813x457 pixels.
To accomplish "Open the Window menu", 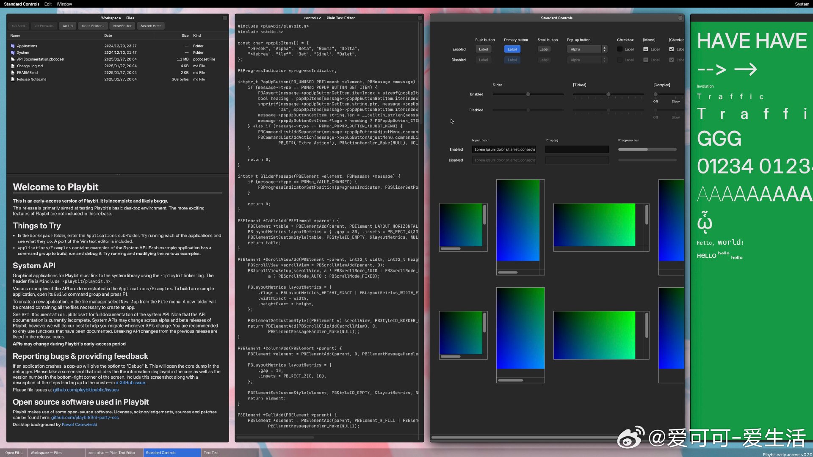I will pos(64,4).
